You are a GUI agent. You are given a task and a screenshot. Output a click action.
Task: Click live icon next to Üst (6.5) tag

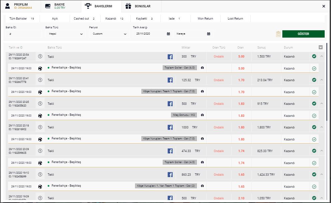point(202,68)
